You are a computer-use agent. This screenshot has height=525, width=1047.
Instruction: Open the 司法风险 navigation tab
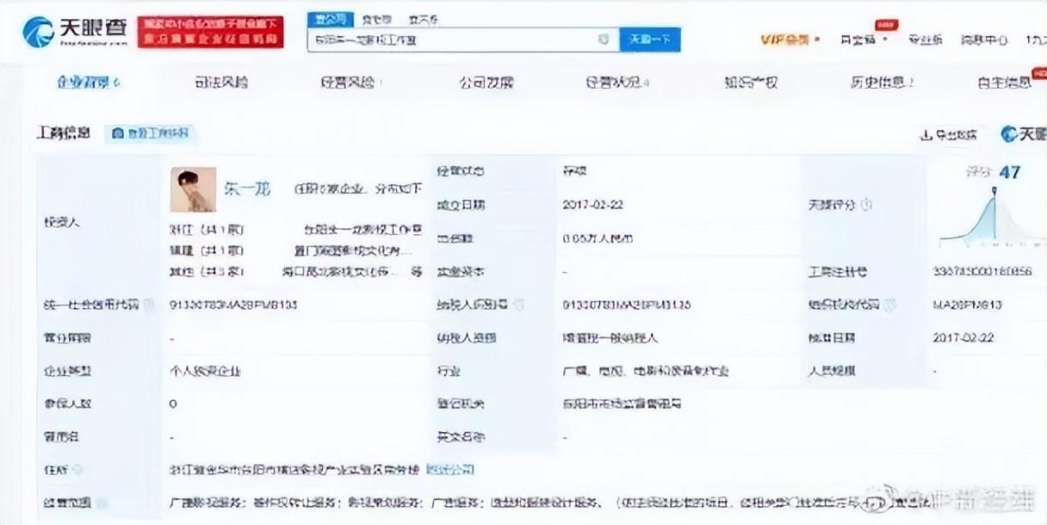pyautogui.click(x=221, y=83)
